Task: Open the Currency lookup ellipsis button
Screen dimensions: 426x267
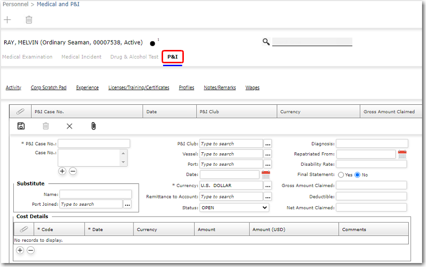Action: pos(268,185)
